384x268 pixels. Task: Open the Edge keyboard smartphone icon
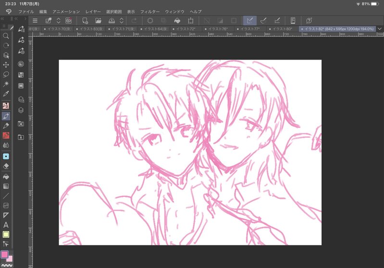(x=293, y=21)
